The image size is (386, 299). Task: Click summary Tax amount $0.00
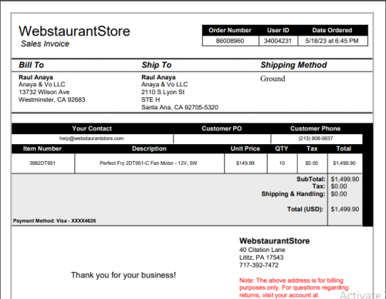point(339,186)
